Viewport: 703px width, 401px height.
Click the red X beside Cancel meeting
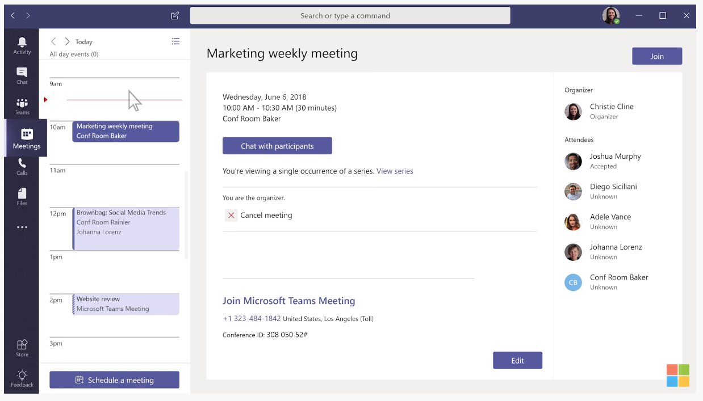(231, 216)
